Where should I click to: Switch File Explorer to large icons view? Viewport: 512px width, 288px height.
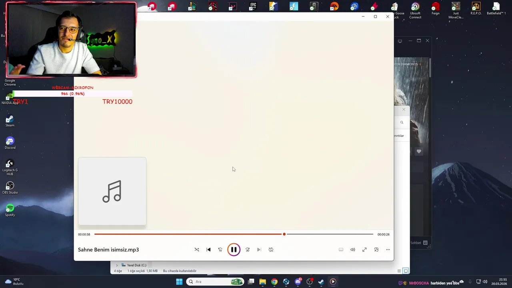(406, 271)
